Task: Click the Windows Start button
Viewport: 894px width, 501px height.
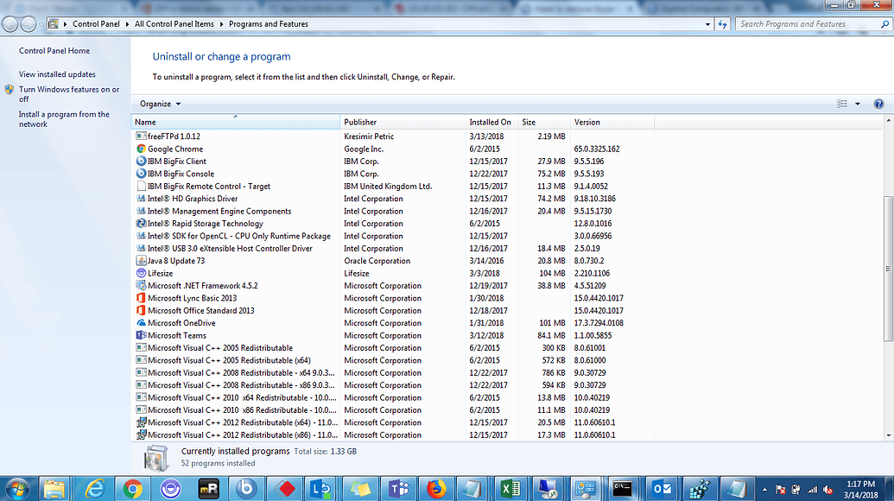Action: point(16,488)
